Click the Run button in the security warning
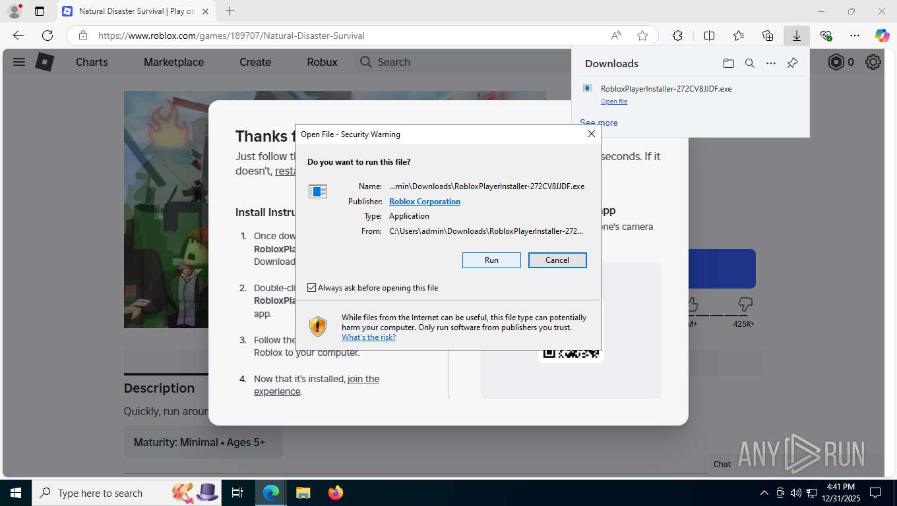 (491, 260)
